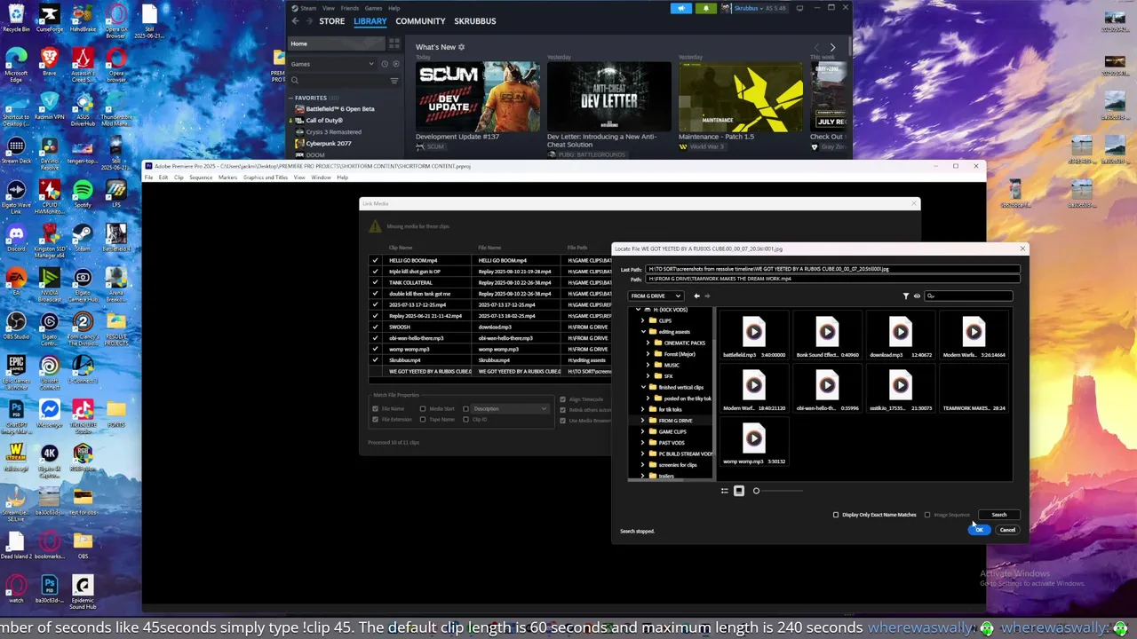Click the Steam back navigation arrow

pos(296,21)
